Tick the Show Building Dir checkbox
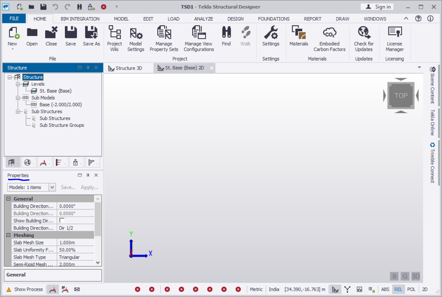 (x=62, y=220)
